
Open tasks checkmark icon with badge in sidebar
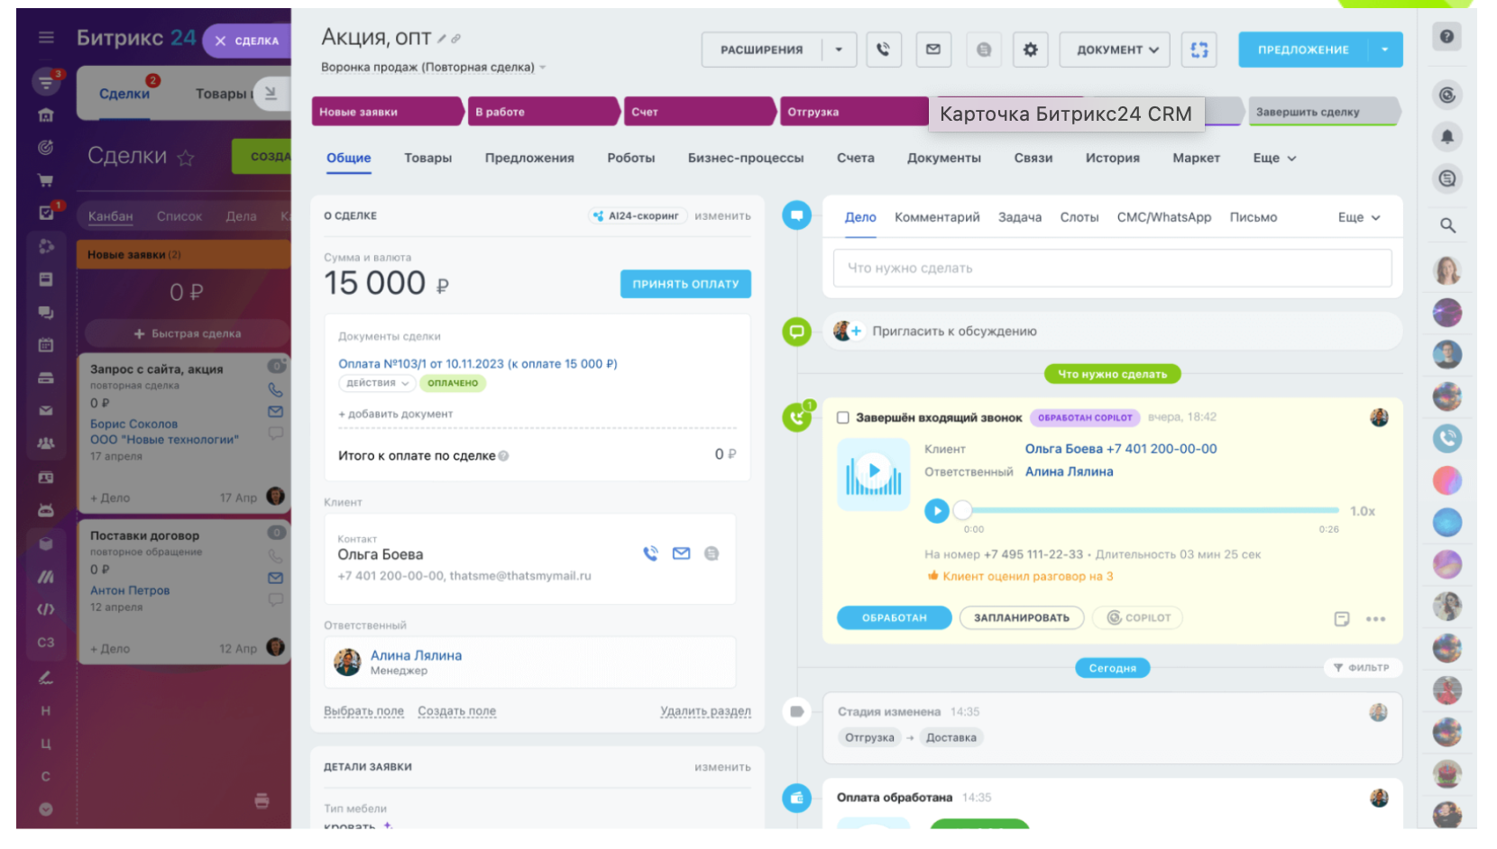pyautogui.click(x=47, y=212)
